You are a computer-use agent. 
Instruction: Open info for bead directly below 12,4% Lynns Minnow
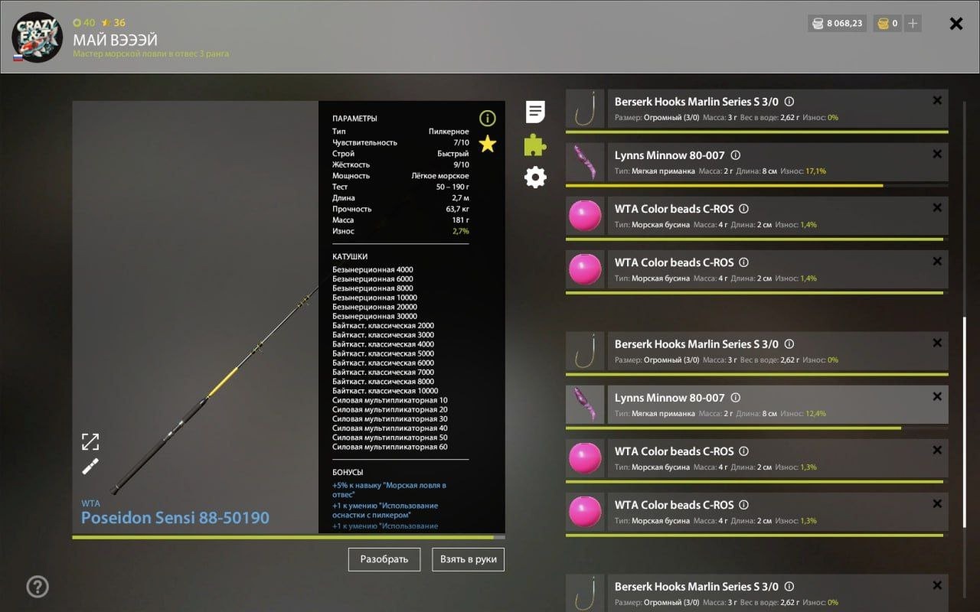[x=743, y=451]
